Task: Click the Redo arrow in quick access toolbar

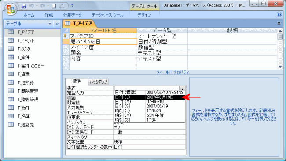Action: tap(43, 6)
